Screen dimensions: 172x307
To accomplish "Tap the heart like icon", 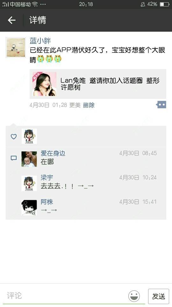I will (x=14, y=137).
